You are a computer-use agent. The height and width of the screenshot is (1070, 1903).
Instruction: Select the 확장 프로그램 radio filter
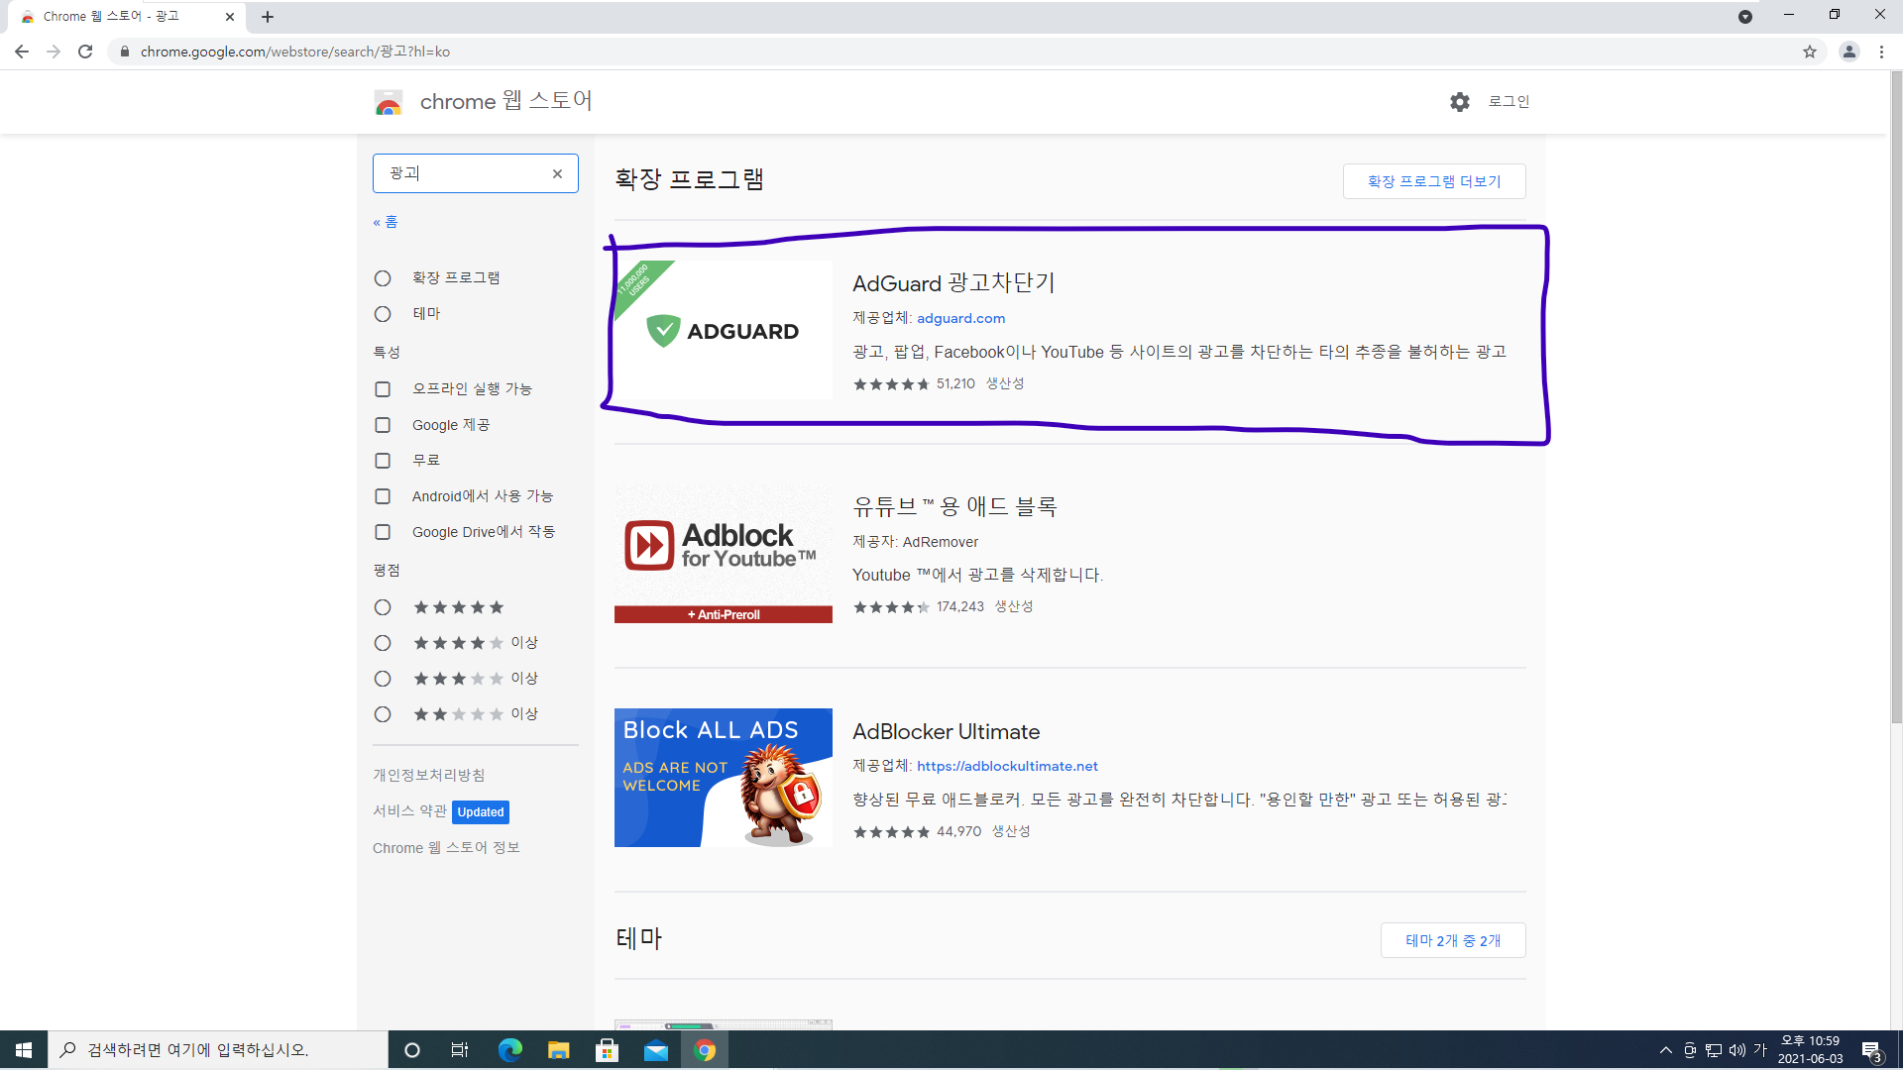coord(383,278)
